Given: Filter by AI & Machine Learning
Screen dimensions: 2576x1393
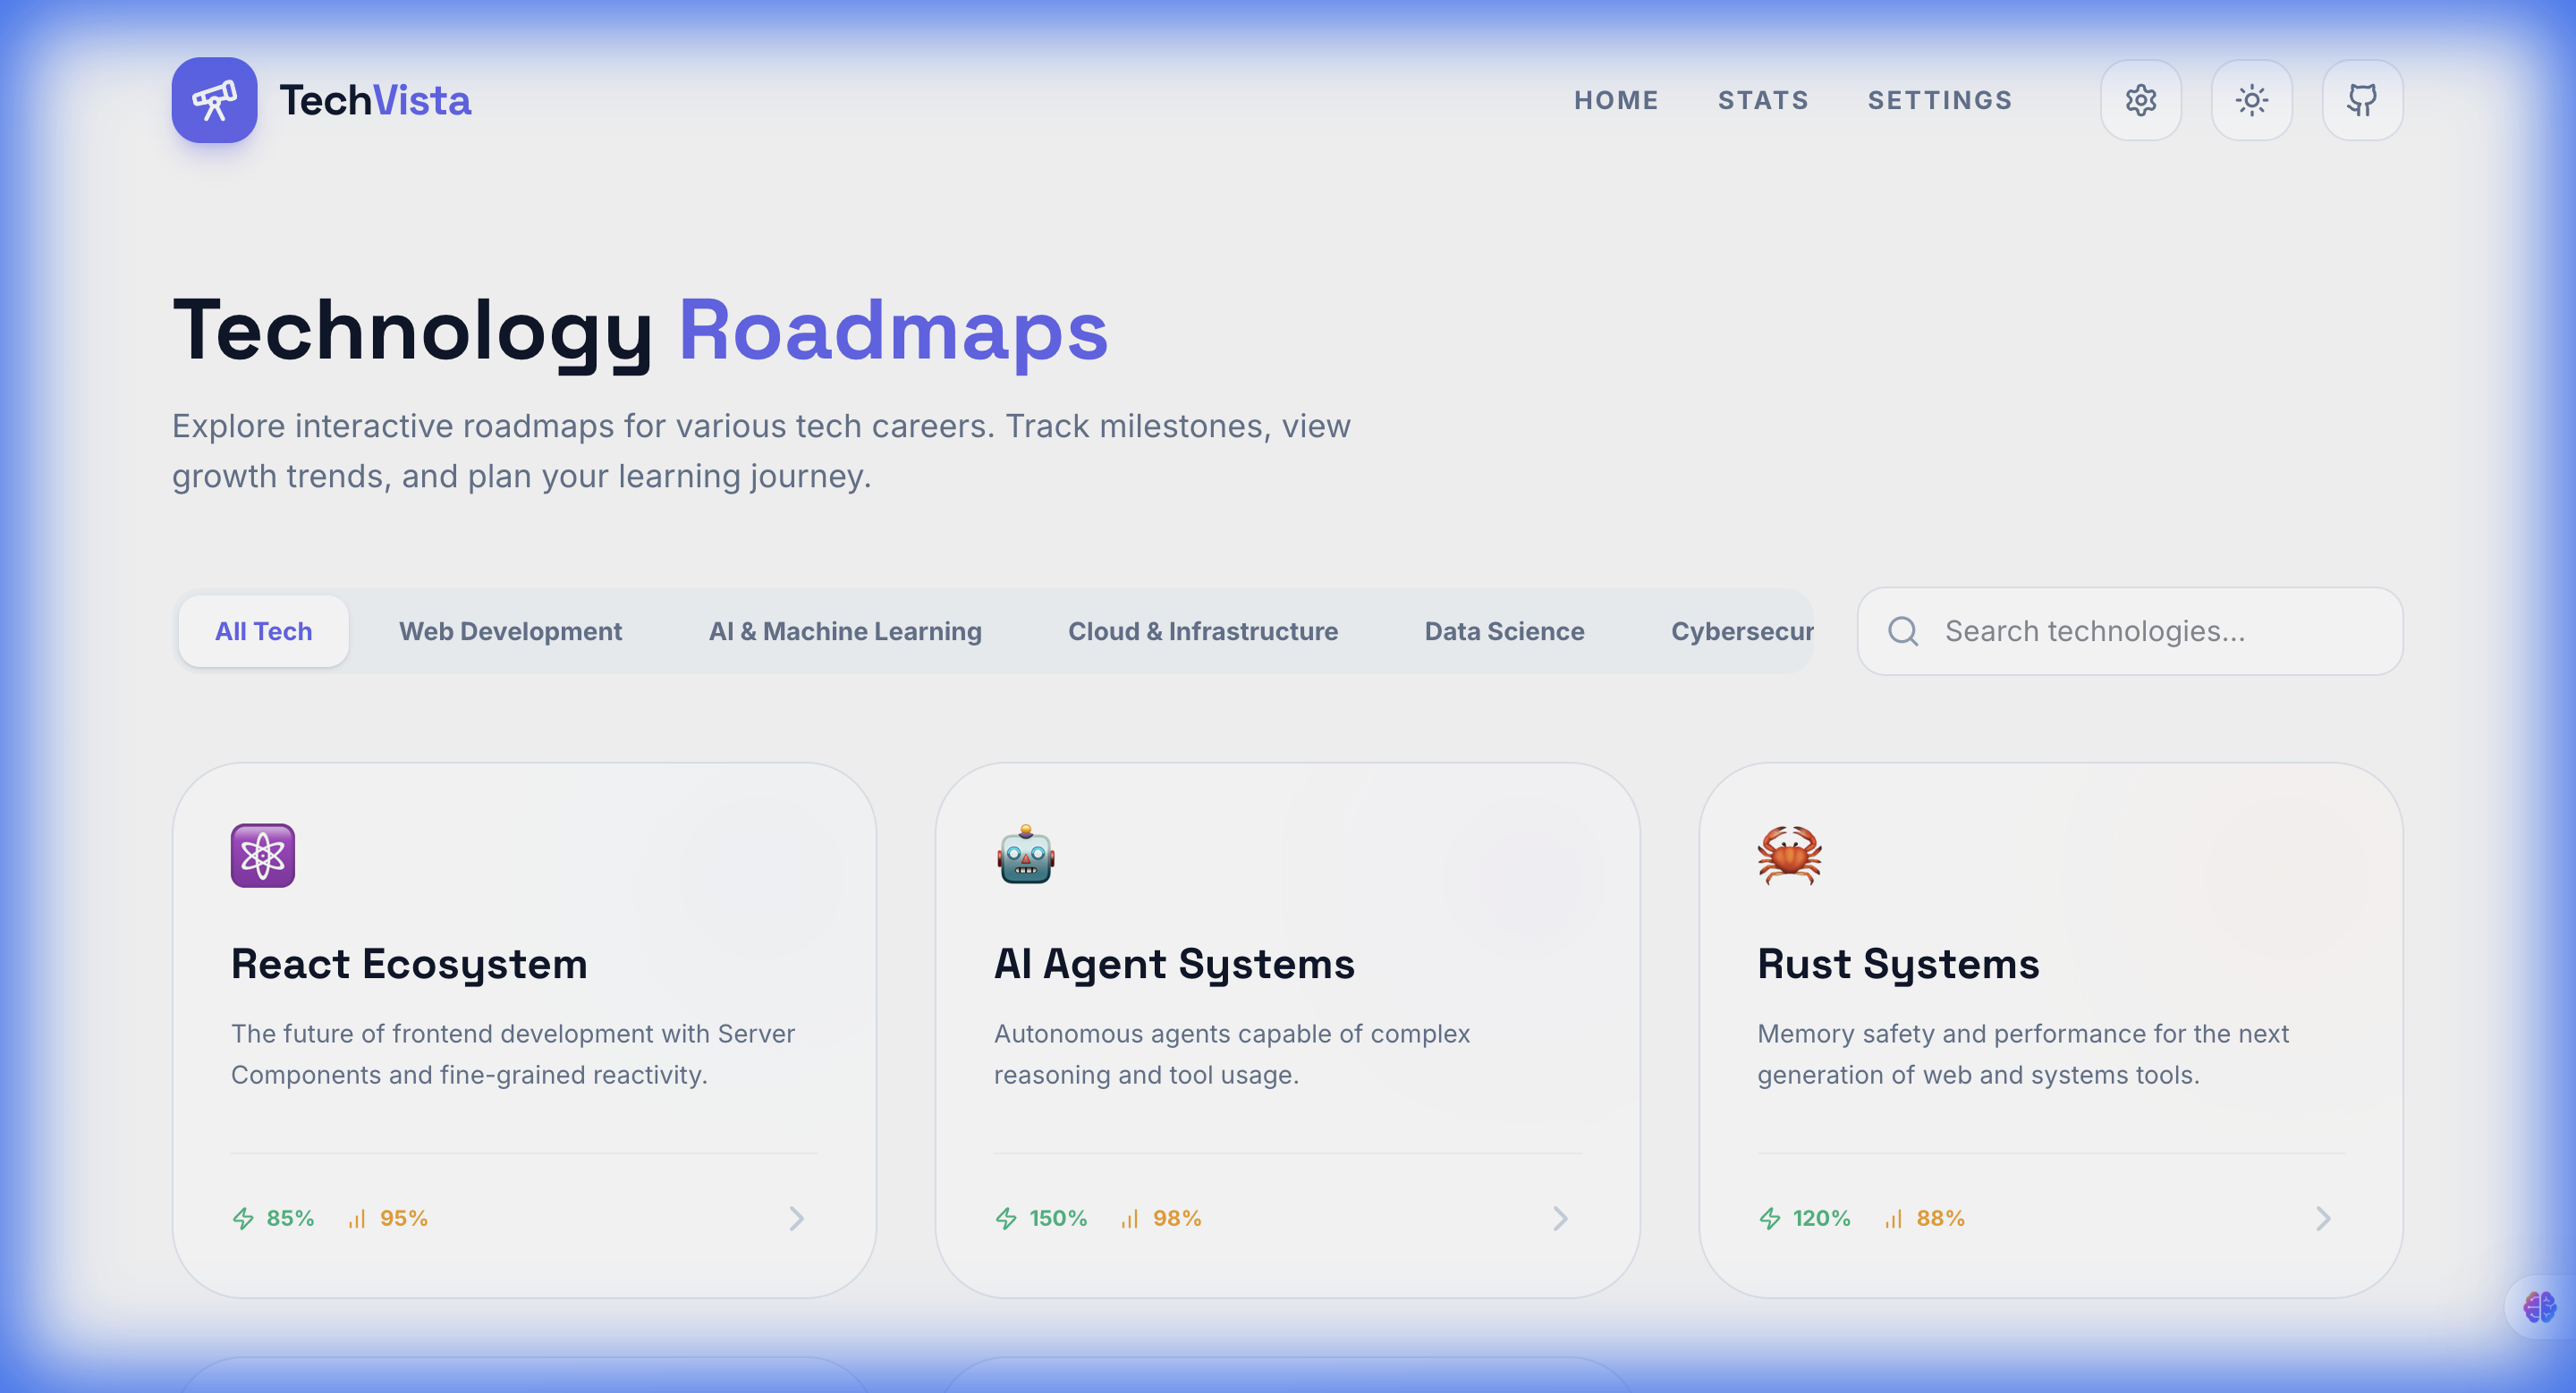Looking at the screenshot, I should pos(845,630).
